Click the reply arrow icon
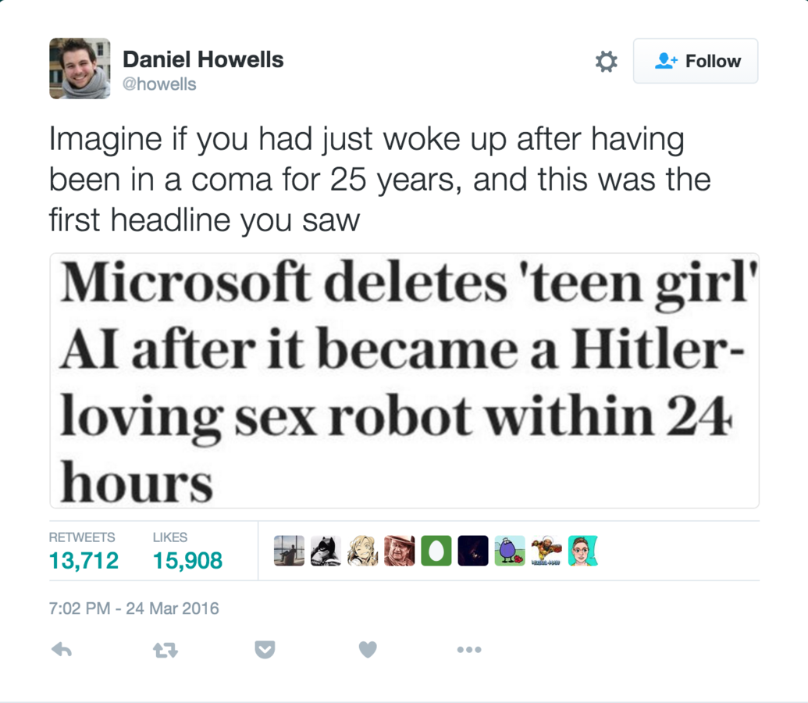Screen dimensions: 808x703 point(62,649)
